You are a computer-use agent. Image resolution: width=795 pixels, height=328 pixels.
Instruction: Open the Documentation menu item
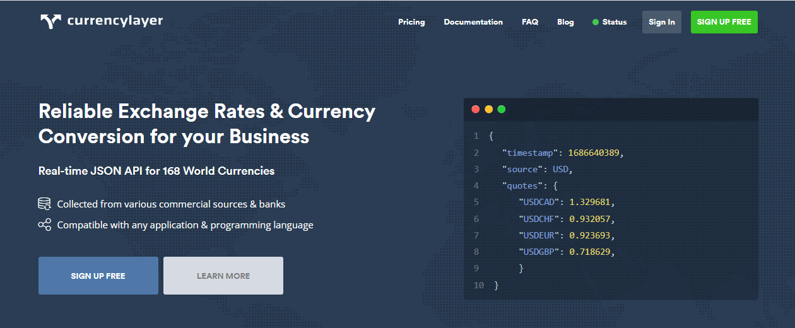click(473, 22)
